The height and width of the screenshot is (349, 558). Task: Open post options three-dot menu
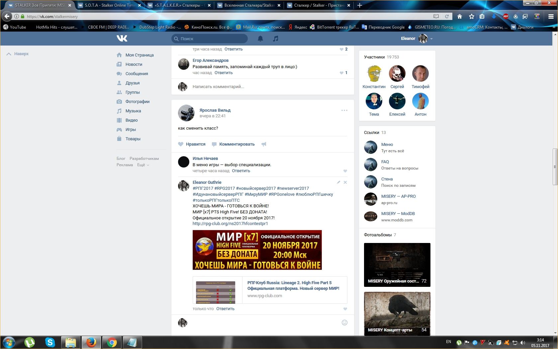344,110
